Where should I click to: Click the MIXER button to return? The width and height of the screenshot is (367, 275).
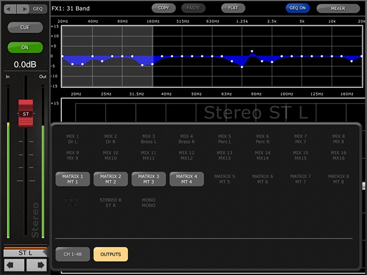click(x=338, y=9)
